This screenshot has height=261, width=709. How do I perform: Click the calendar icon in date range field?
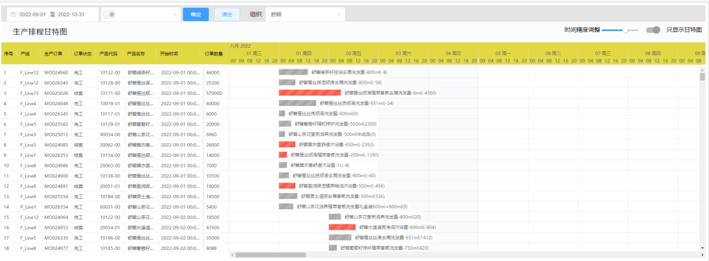pyautogui.click(x=13, y=14)
